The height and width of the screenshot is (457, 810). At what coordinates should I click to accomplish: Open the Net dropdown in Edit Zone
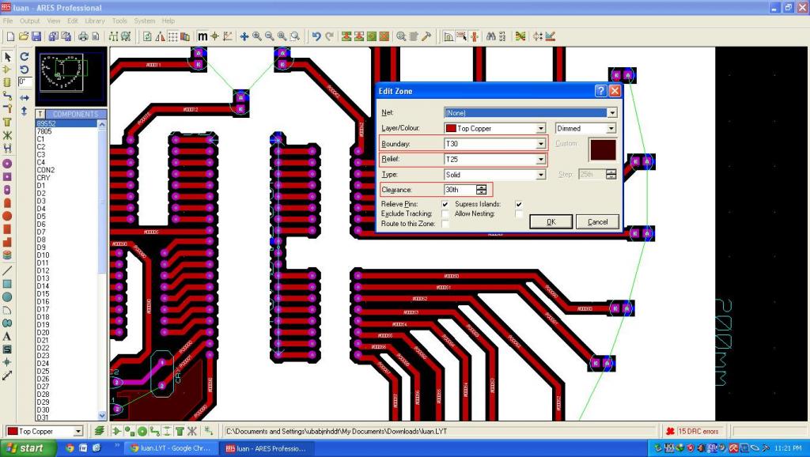tap(611, 112)
